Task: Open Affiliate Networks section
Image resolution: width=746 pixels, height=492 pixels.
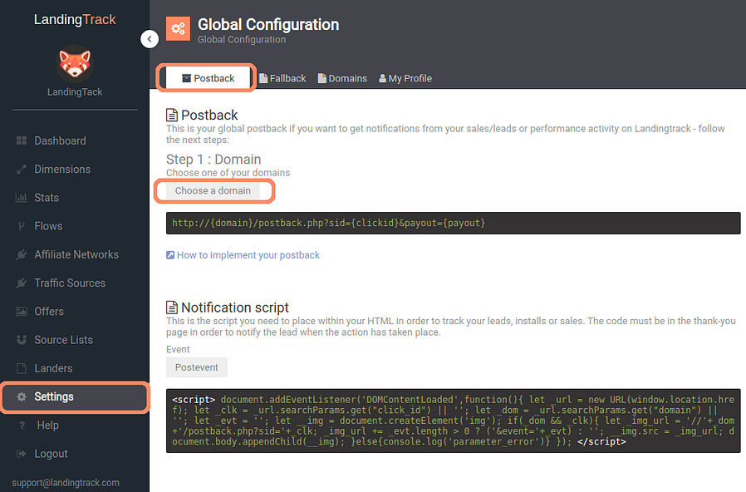Action: click(75, 255)
